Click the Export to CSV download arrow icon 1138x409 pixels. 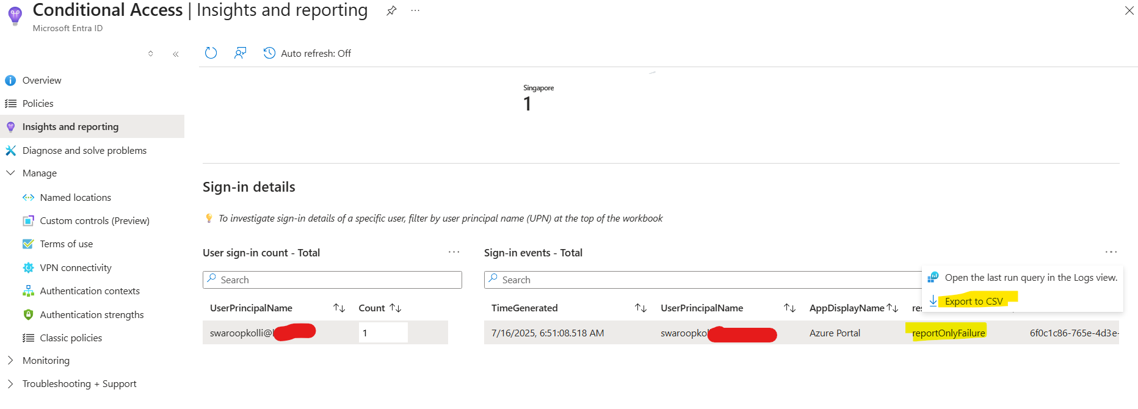pos(933,300)
